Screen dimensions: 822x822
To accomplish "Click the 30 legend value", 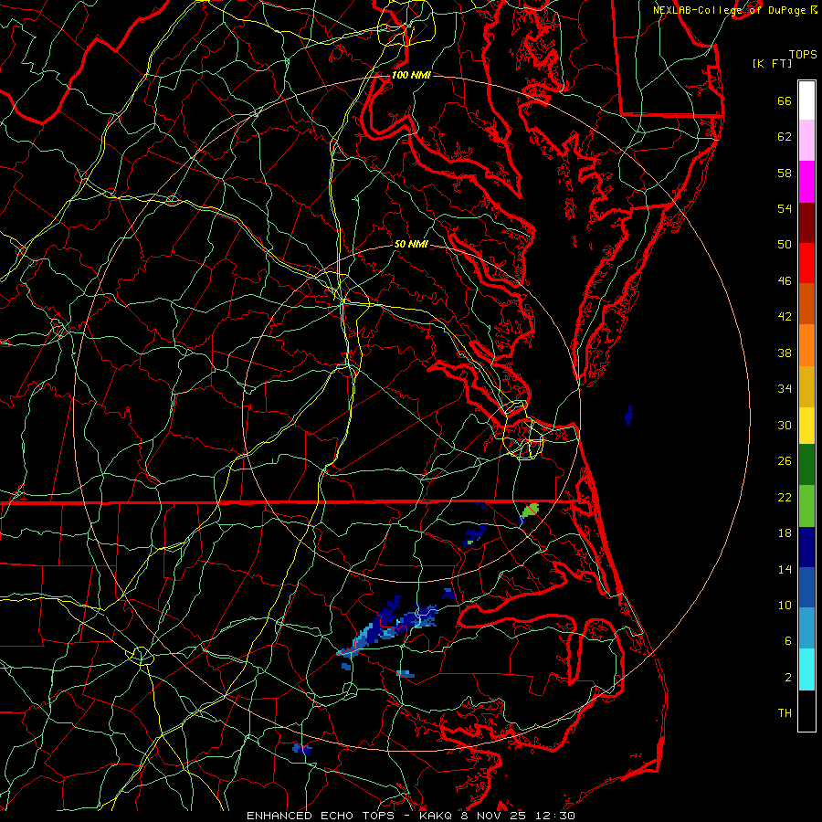I will (785, 425).
